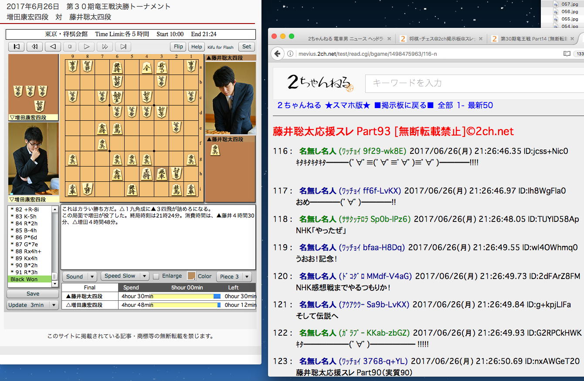Viewport: 584px width, 381px height.
Task: Open the '★スマホ版★' link
Action: coord(347,105)
